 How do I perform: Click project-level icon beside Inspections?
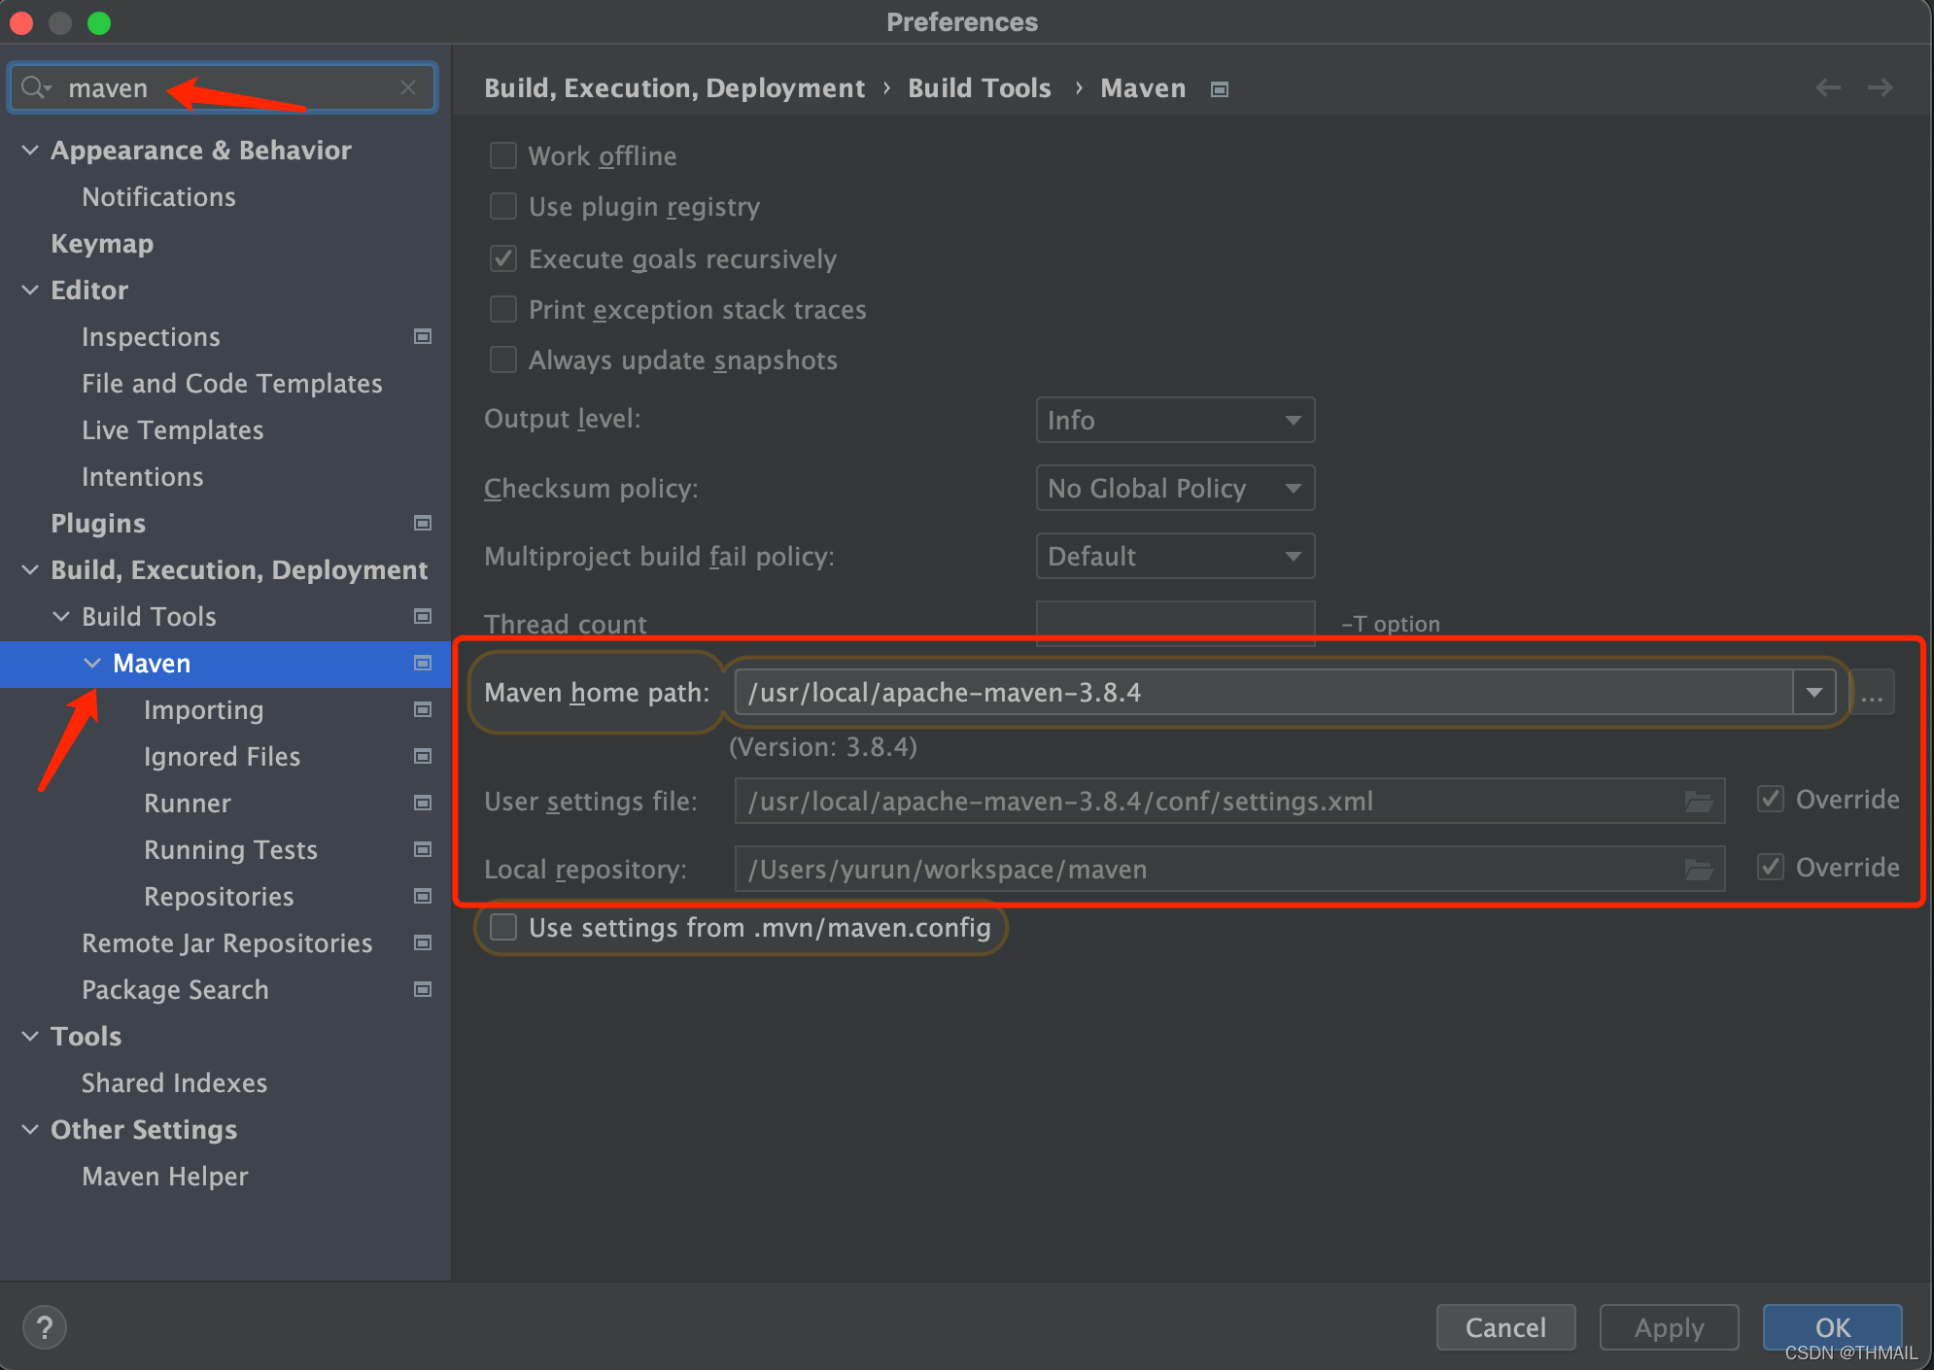tap(423, 336)
